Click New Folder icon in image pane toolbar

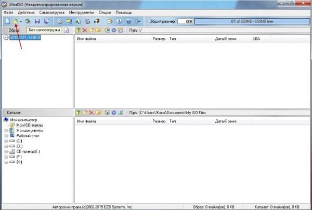tap(92, 30)
